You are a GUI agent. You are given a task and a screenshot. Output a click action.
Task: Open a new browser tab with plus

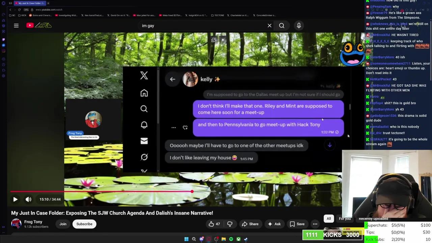coord(48,3)
